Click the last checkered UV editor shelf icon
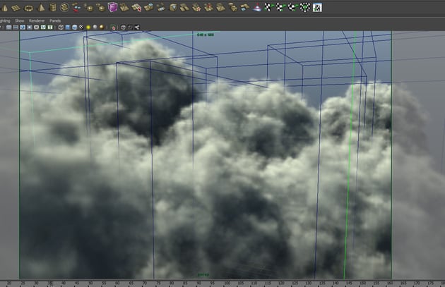The width and height of the screenshot is (445, 287). coord(316,7)
